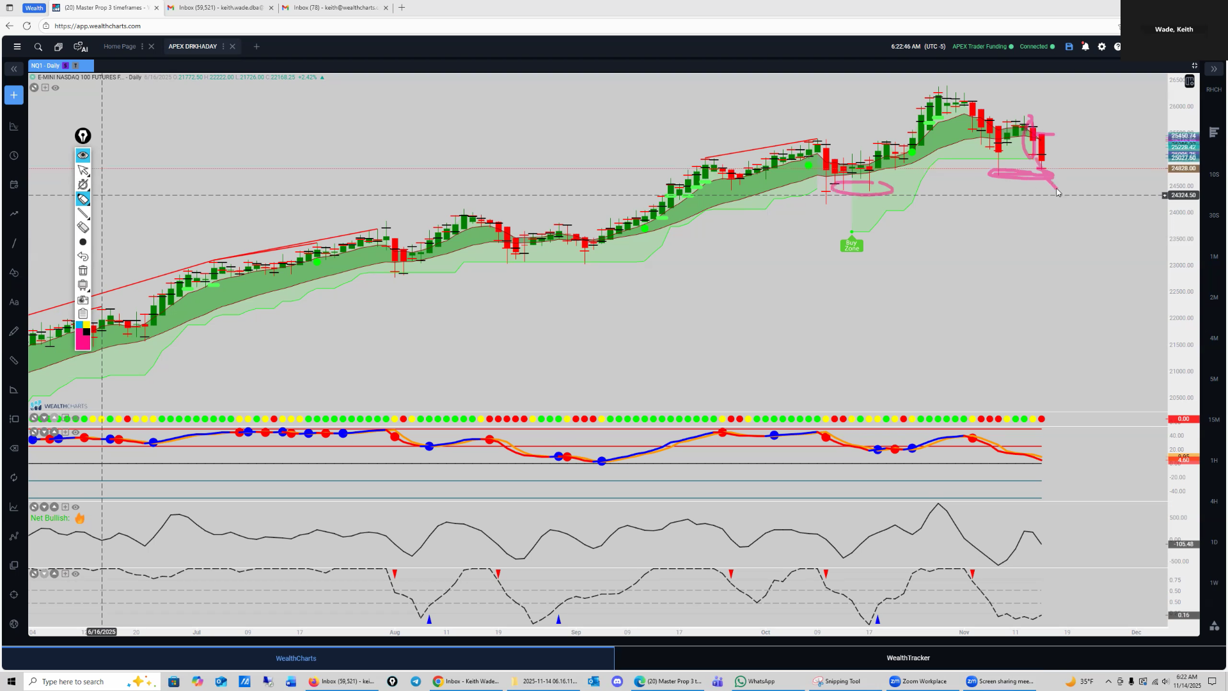Click the eraser tool in drawing palette

83,227
